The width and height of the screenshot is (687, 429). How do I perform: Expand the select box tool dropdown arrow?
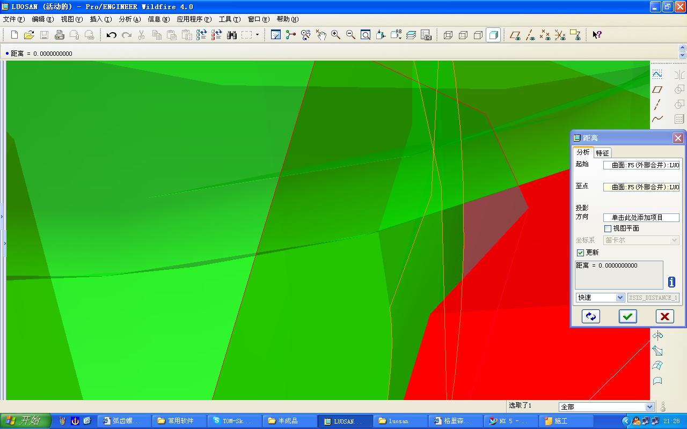click(257, 35)
